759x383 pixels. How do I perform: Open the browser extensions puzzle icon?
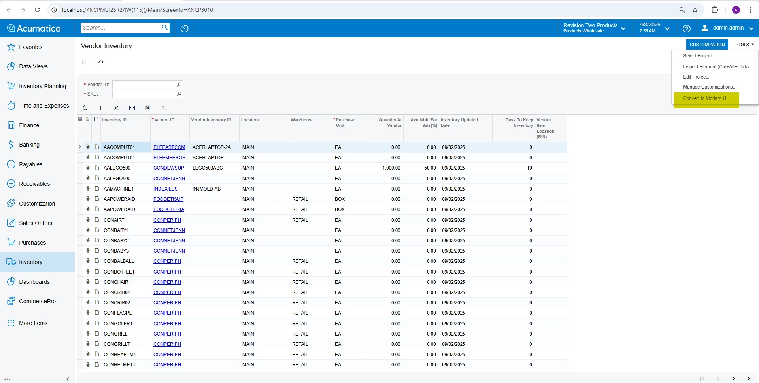715,10
